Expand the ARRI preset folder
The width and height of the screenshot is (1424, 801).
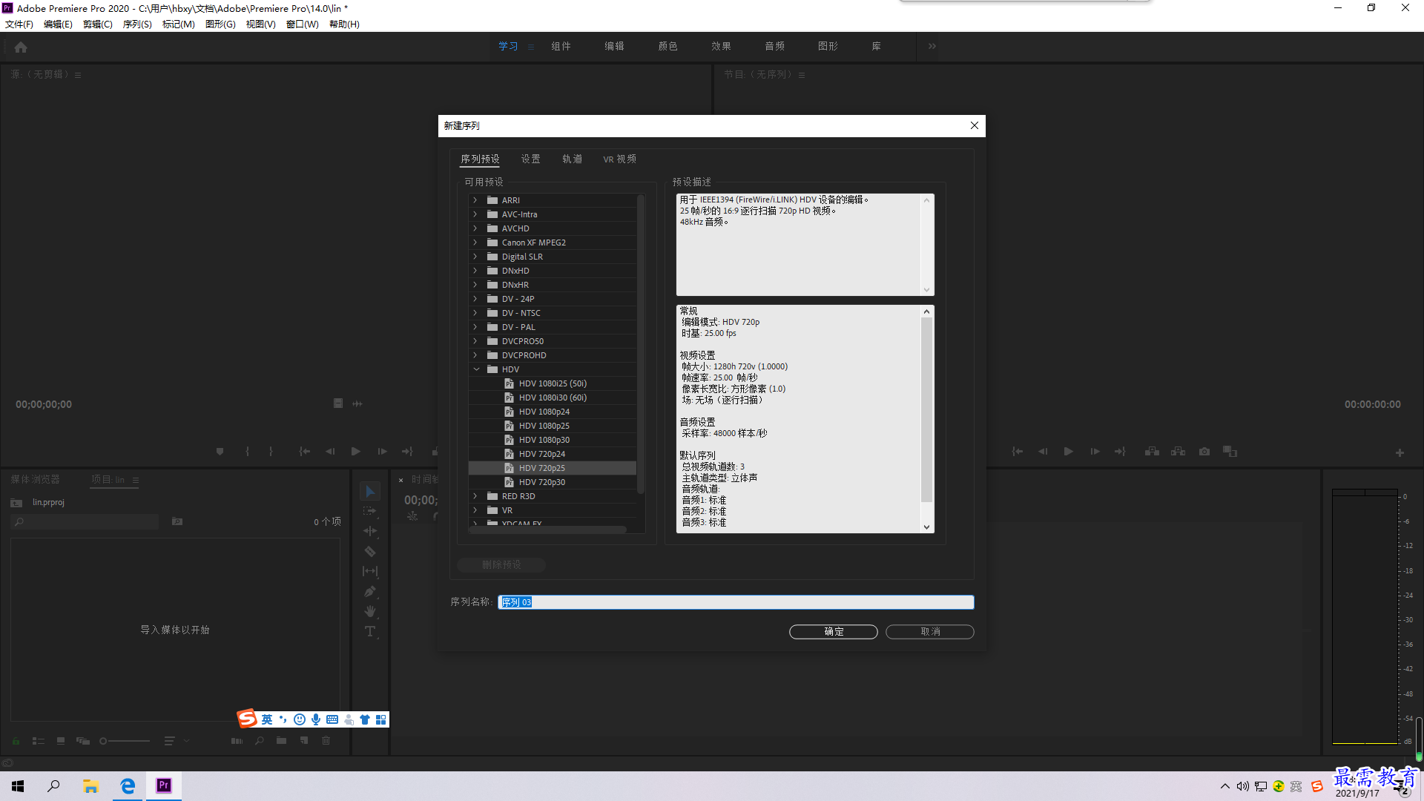tap(475, 200)
